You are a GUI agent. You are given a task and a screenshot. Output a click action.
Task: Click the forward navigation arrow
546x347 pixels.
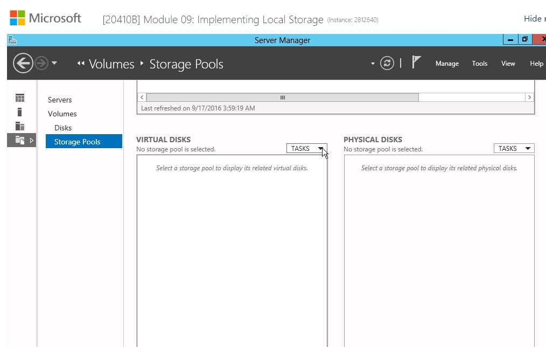pyautogui.click(x=41, y=64)
